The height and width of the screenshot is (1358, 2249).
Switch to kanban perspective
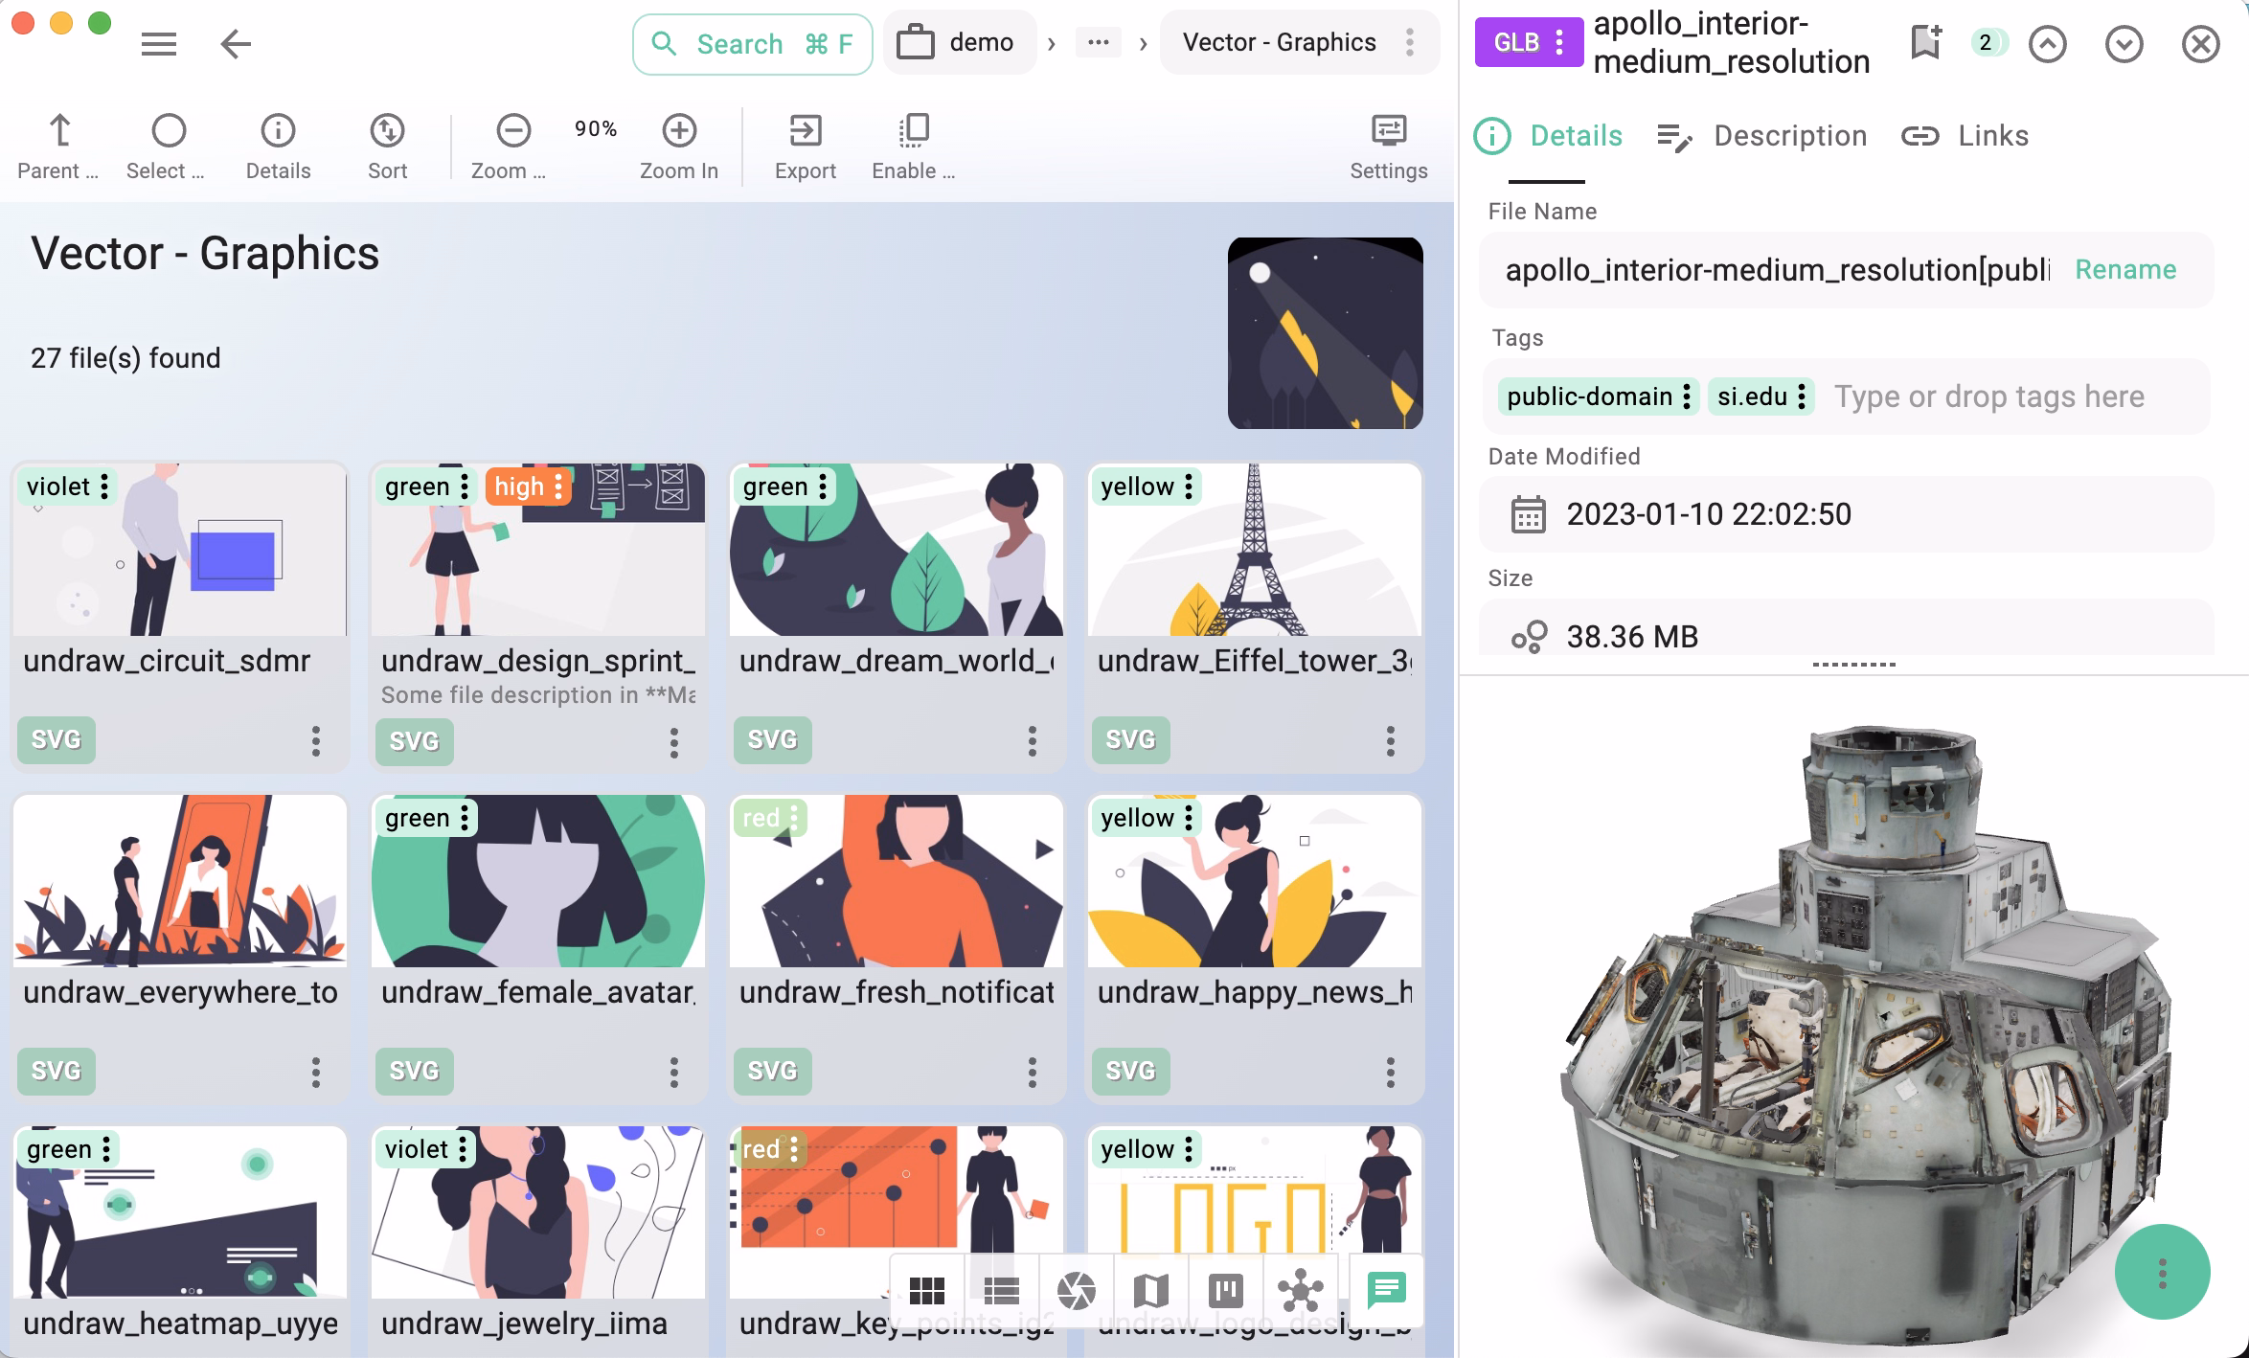point(1225,1291)
